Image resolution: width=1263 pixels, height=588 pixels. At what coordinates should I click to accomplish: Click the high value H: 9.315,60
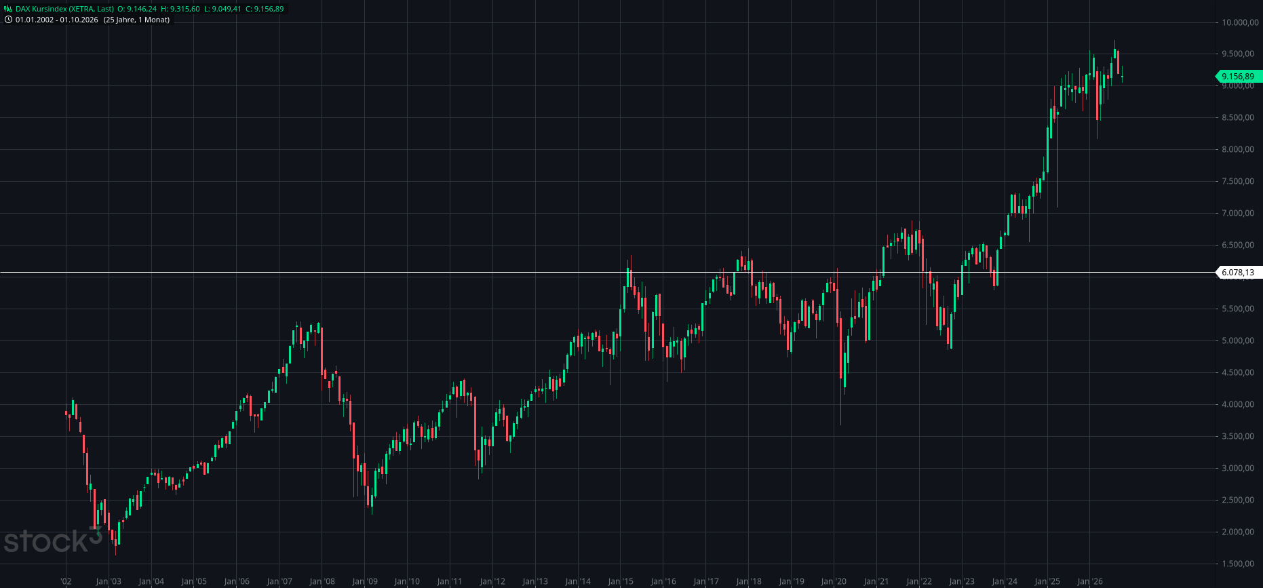[x=180, y=9]
